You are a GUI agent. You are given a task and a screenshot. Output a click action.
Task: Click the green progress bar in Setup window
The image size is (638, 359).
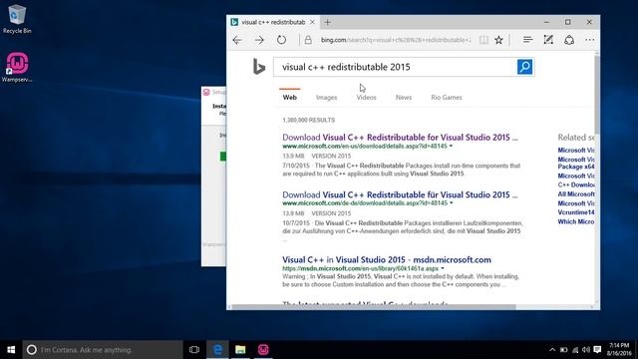tap(223, 157)
